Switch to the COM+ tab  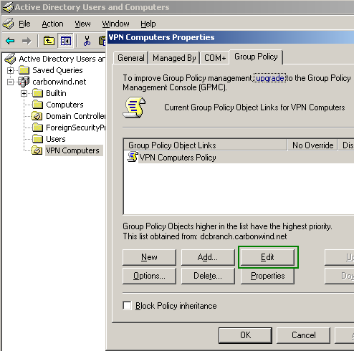[x=215, y=58]
